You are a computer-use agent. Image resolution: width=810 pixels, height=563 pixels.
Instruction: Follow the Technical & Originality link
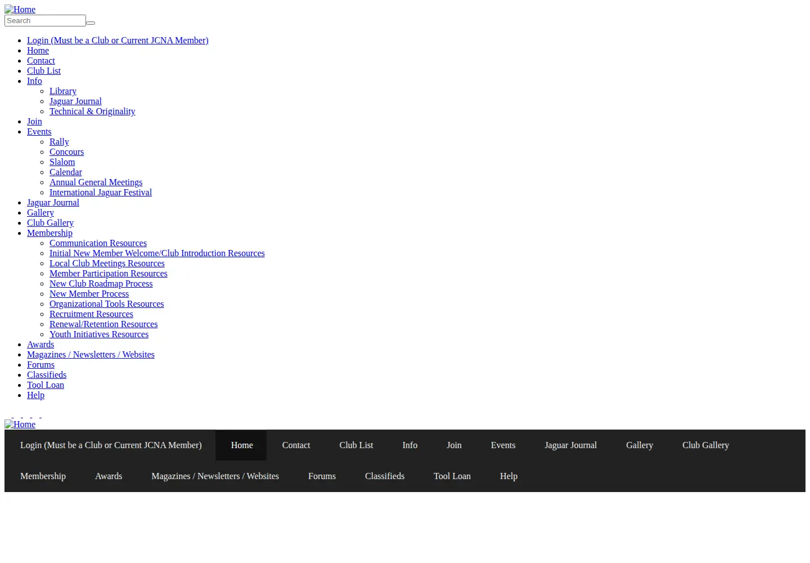click(92, 111)
